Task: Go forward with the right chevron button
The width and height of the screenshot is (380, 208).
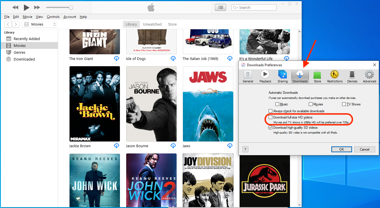Action: point(16,24)
